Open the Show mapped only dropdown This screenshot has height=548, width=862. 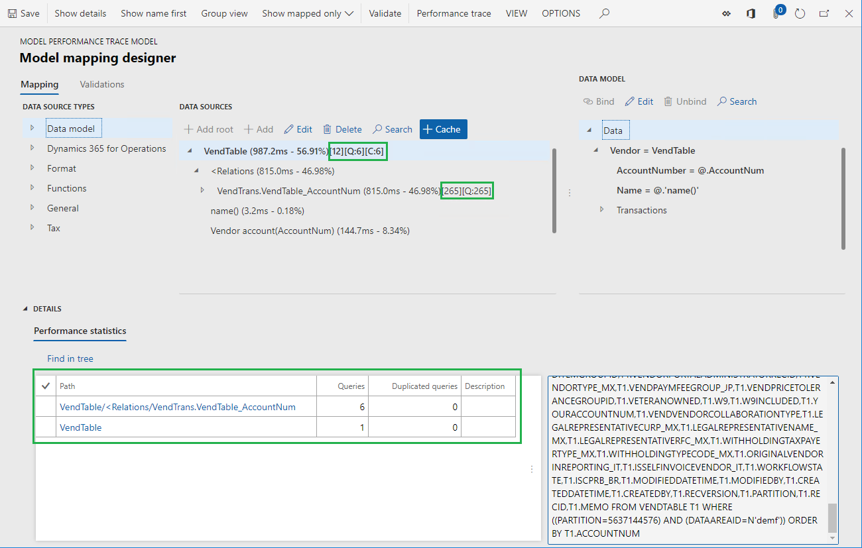[x=308, y=13]
